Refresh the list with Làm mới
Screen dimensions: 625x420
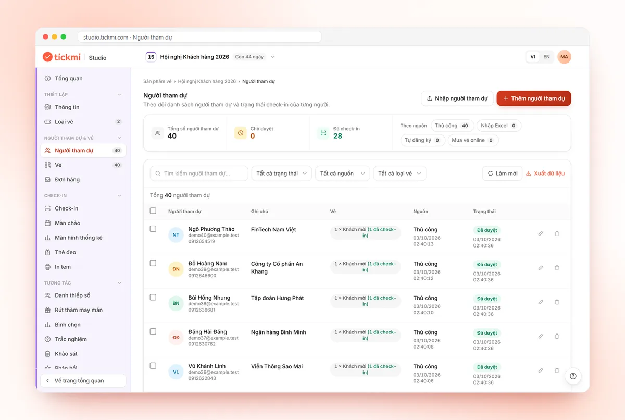(502, 174)
